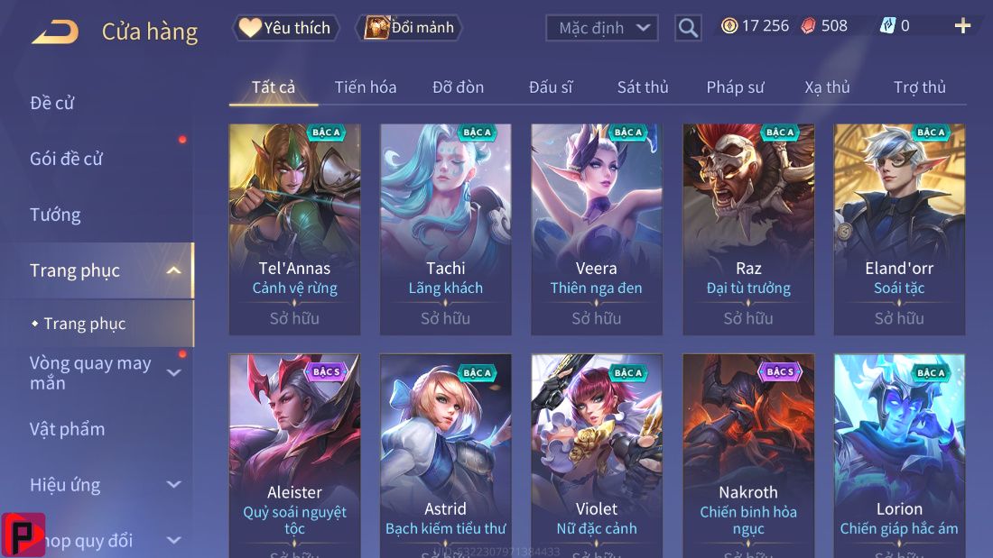Open the search magnifier icon
993x558 pixels.
pyautogui.click(x=688, y=28)
